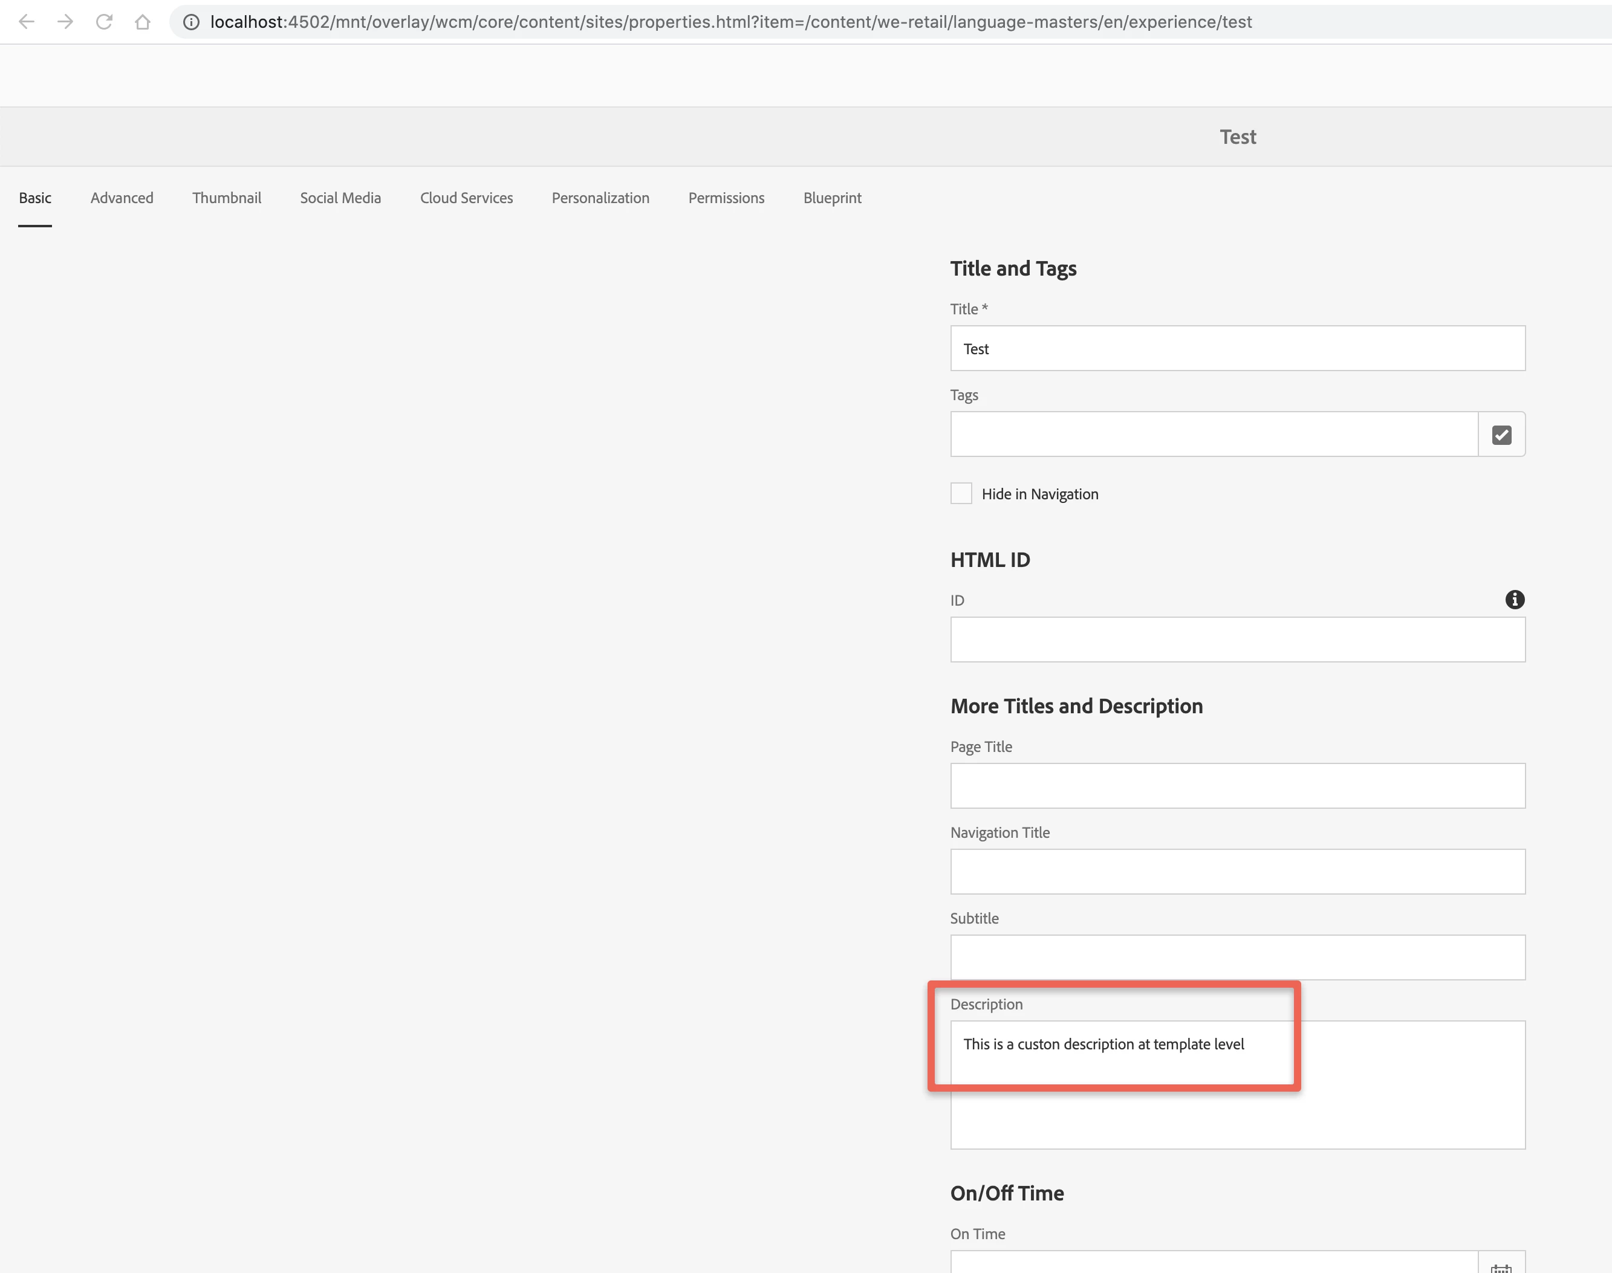Click the Title input field
The width and height of the screenshot is (1612, 1273).
click(x=1237, y=348)
